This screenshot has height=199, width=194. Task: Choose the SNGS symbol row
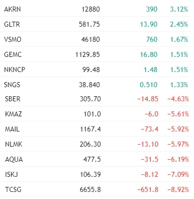tap(96, 85)
